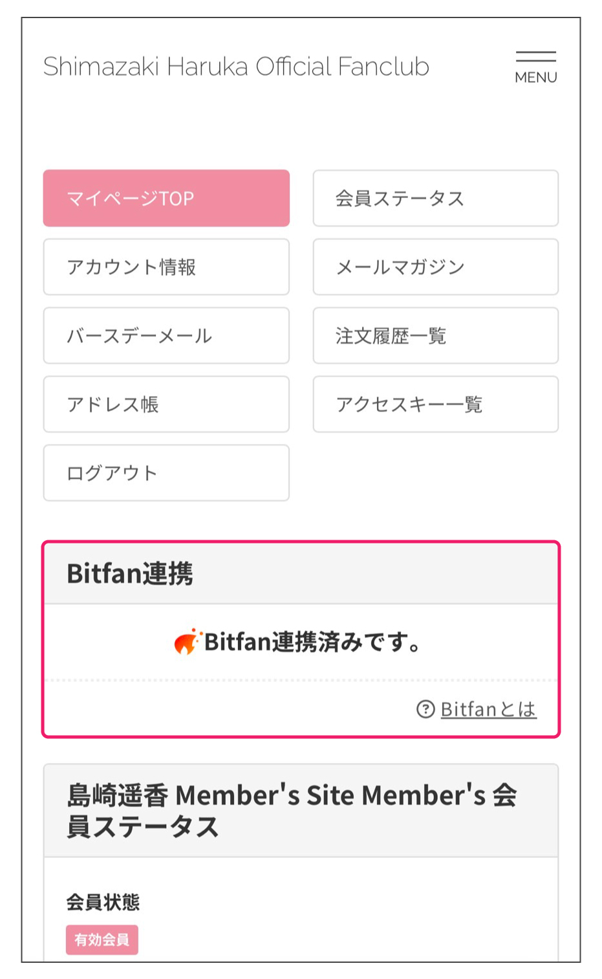
Task: View 注文履歴一覧 order history
Action: (x=436, y=335)
